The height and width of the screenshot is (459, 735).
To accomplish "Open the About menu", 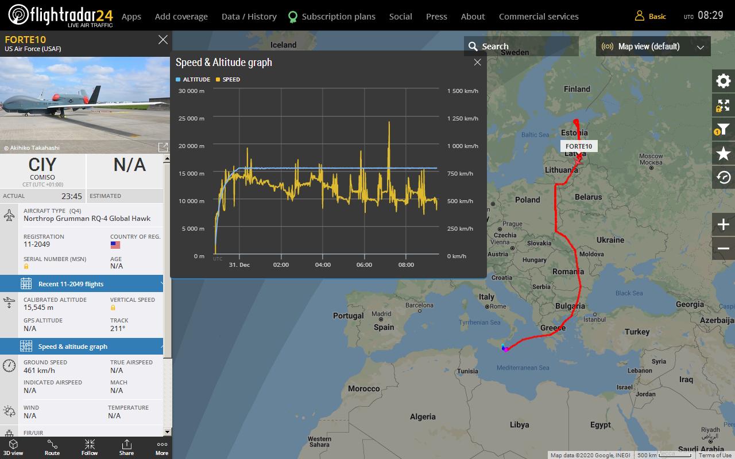I will click(x=473, y=16).
